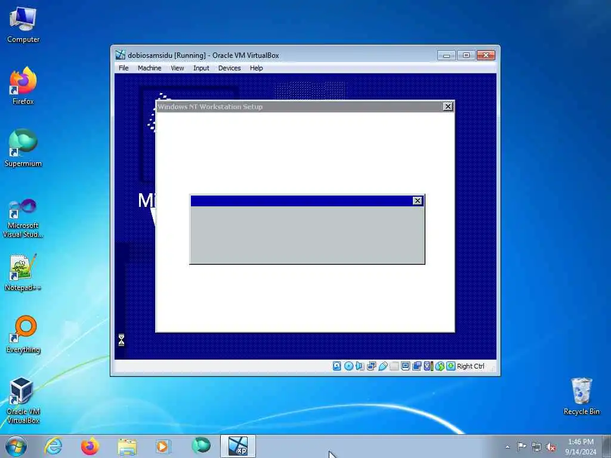Click the mouse integration icon in status bar
611x458 pixels.
pyautogui.click(x=440, y=366)
